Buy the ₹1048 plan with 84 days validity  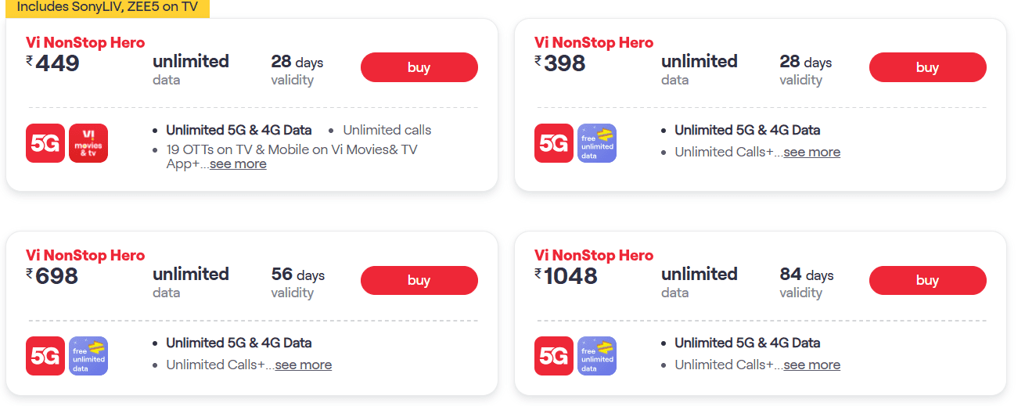[927, 280]
